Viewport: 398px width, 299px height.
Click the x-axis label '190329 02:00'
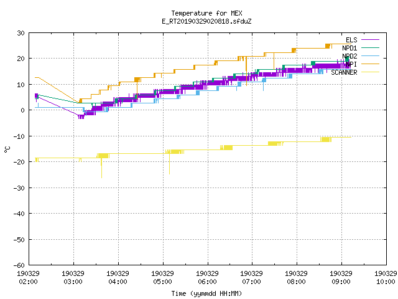click(28, 278)
